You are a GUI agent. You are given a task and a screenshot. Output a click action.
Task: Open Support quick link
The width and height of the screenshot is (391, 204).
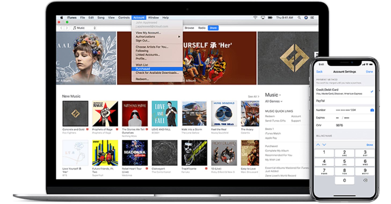pos(296,121)
